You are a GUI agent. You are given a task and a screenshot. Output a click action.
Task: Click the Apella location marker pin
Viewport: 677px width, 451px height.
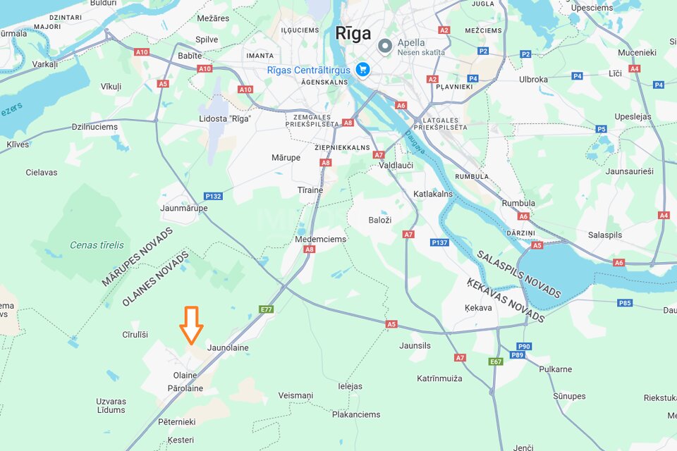(x=385, y=46)
